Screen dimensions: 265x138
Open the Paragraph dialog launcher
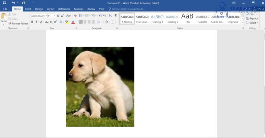point(117,28)
